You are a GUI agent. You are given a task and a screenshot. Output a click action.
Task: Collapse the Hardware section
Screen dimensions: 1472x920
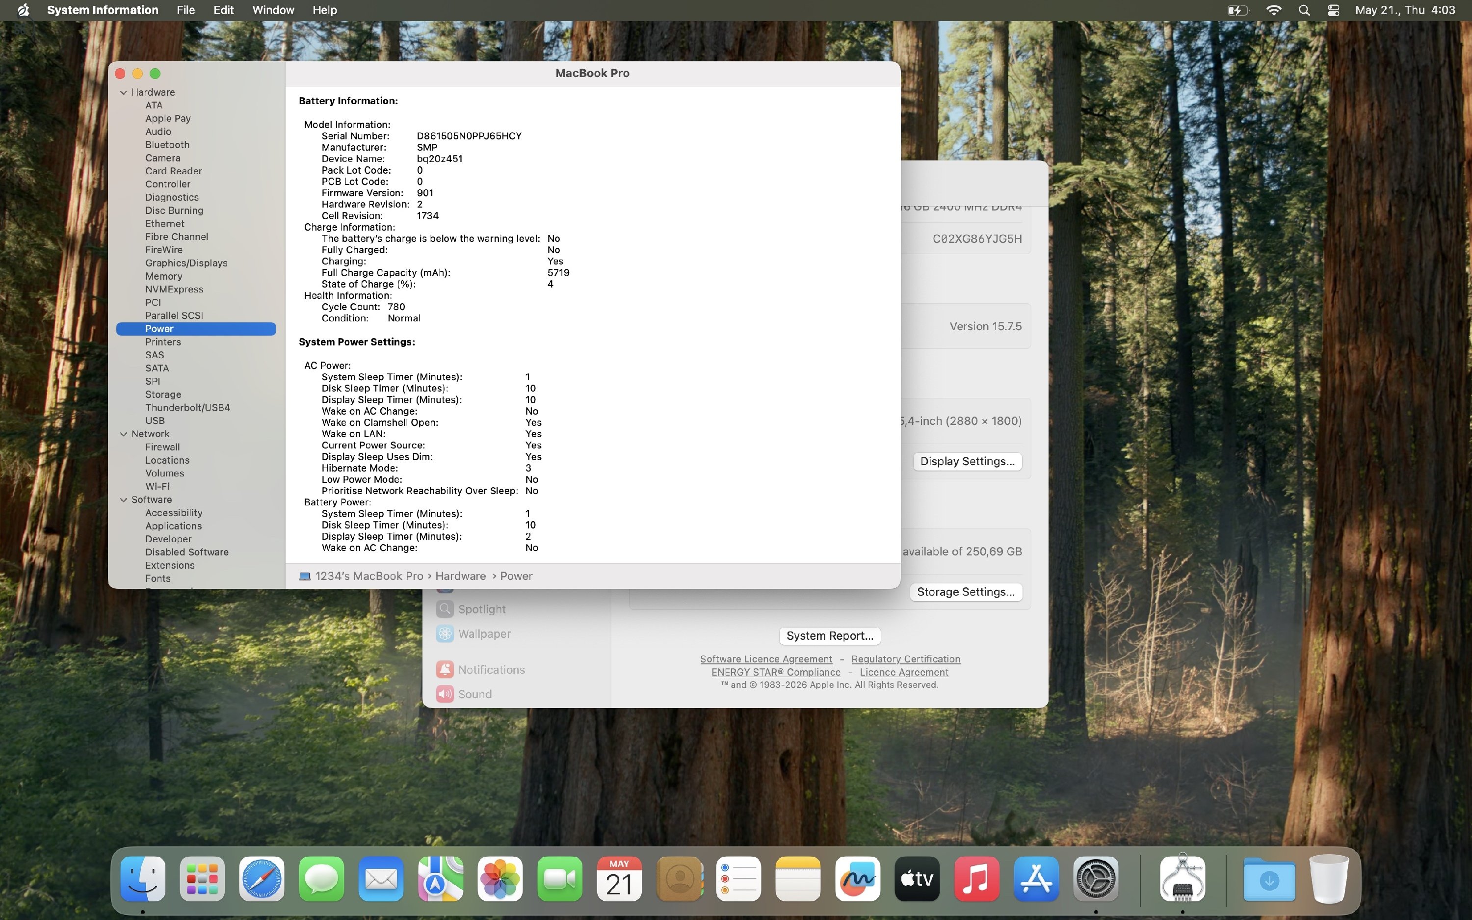124,92
